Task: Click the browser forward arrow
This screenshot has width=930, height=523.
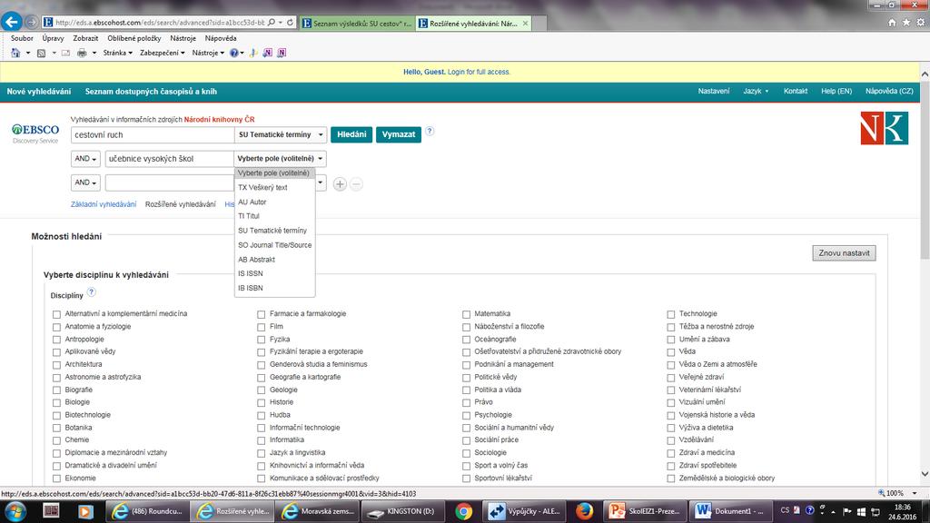Action: 32,23
